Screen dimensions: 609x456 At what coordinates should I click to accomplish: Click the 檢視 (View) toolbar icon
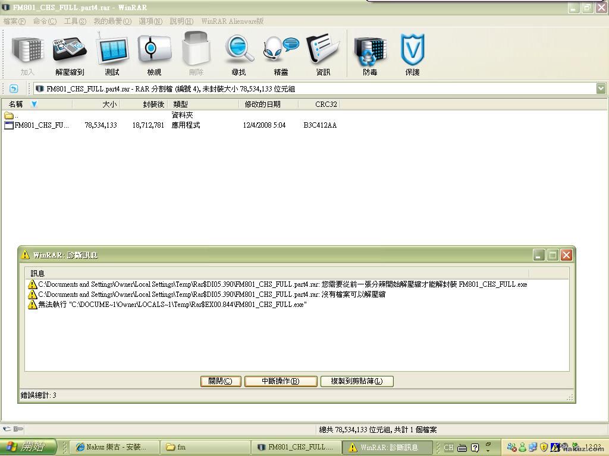154,55
